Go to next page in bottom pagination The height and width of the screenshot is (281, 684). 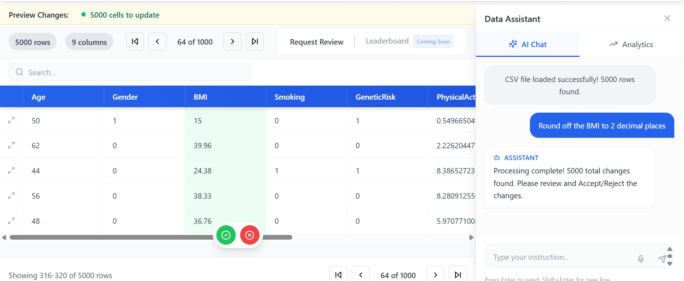tap(436, 275)
